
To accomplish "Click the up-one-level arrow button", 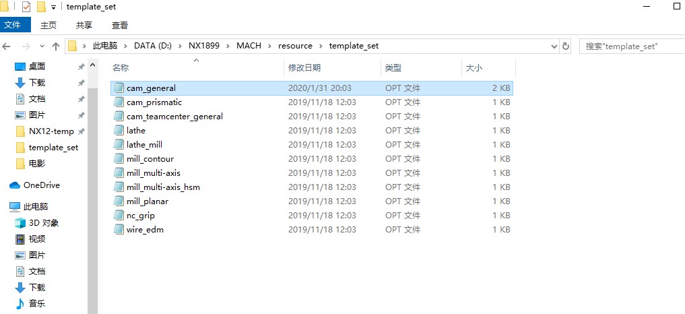I will click(x=56, y=46).
